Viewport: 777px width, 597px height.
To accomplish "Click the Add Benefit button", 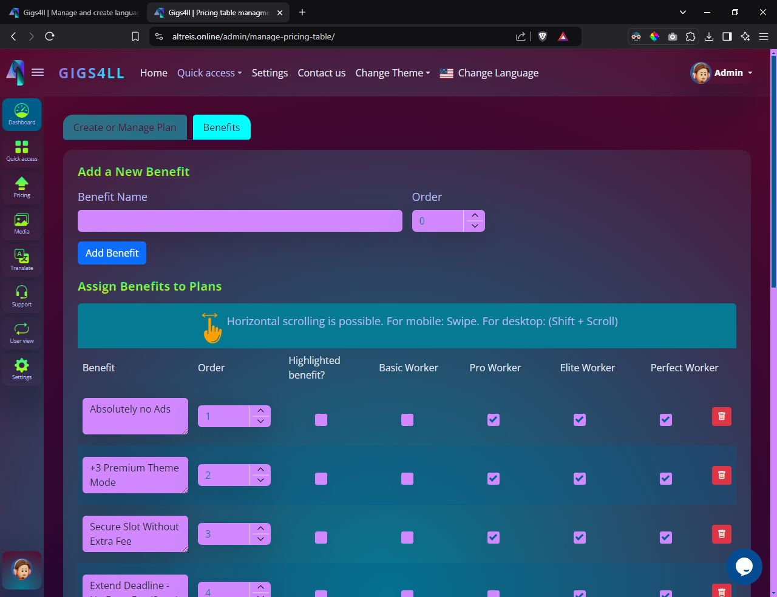I will [112, 253].
